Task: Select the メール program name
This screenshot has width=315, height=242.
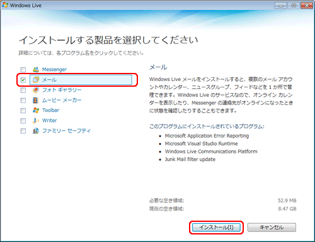Action: (49, 80)
